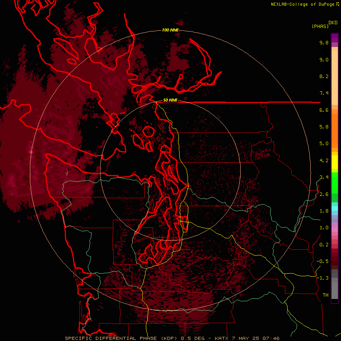The height and width of the screenshot is (341, 341).
Task: Pick the pink segment of the color scale
Action: click(335, 230)
